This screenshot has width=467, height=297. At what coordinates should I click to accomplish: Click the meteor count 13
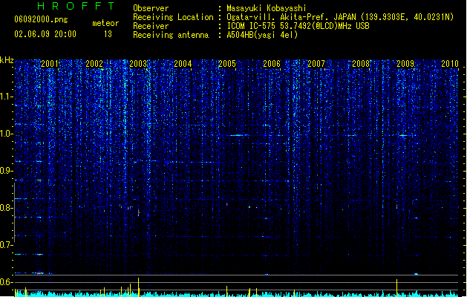(x=108, y=34)
